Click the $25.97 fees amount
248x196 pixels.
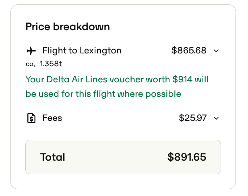[192, 118]
